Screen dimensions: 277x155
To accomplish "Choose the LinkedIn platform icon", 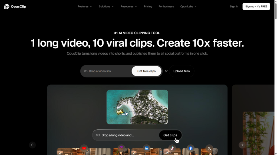I will [x=147, y=148].
